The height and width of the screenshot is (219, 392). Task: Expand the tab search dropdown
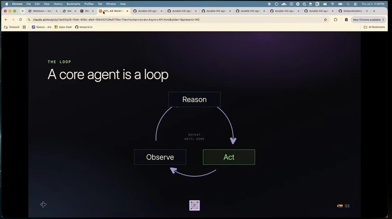[22, 11]
